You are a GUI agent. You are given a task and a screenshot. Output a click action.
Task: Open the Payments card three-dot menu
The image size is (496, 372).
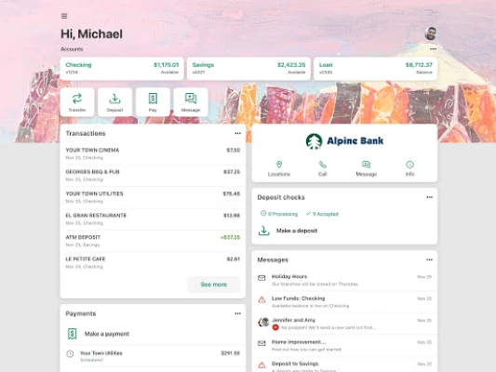[x=237, y=313]
